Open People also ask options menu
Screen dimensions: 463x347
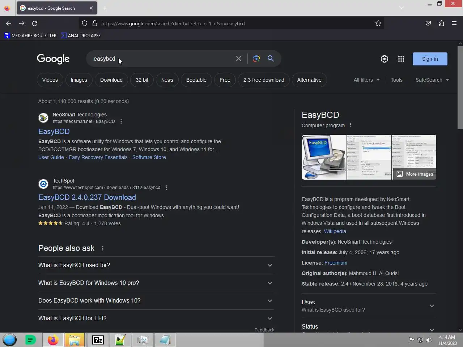click(x=103, y=248)
